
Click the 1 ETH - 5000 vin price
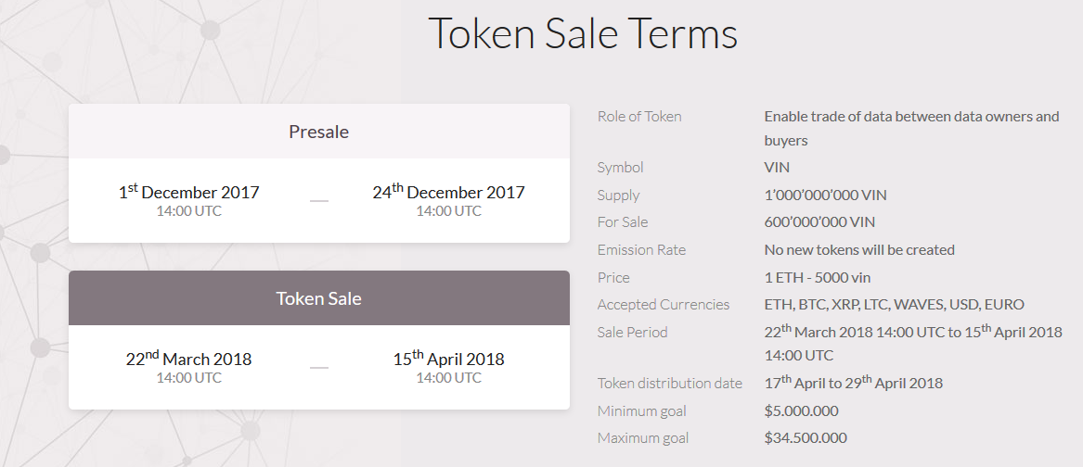coord(817,277)
